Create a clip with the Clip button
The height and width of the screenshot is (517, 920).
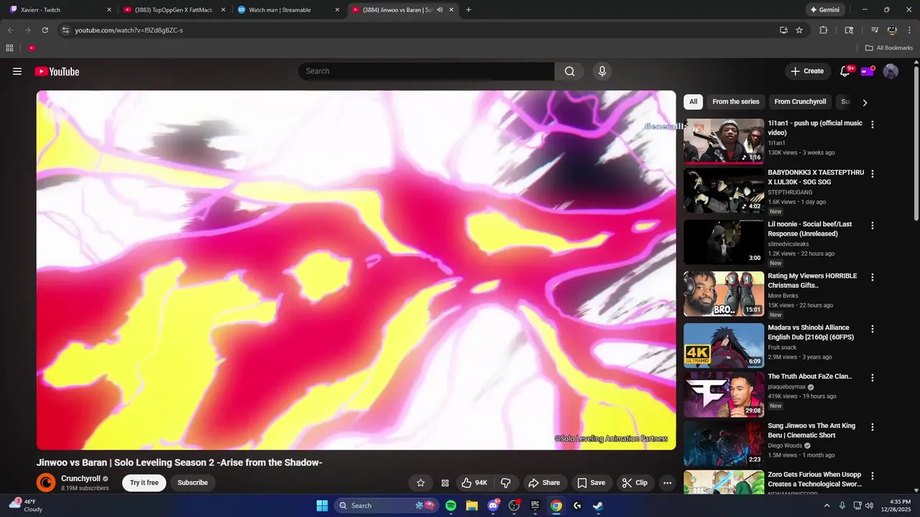pos(635,483)
